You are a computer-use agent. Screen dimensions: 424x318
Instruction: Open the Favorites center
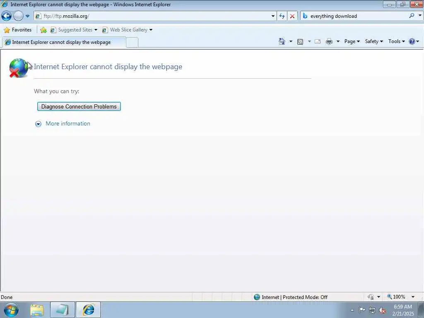18,30
